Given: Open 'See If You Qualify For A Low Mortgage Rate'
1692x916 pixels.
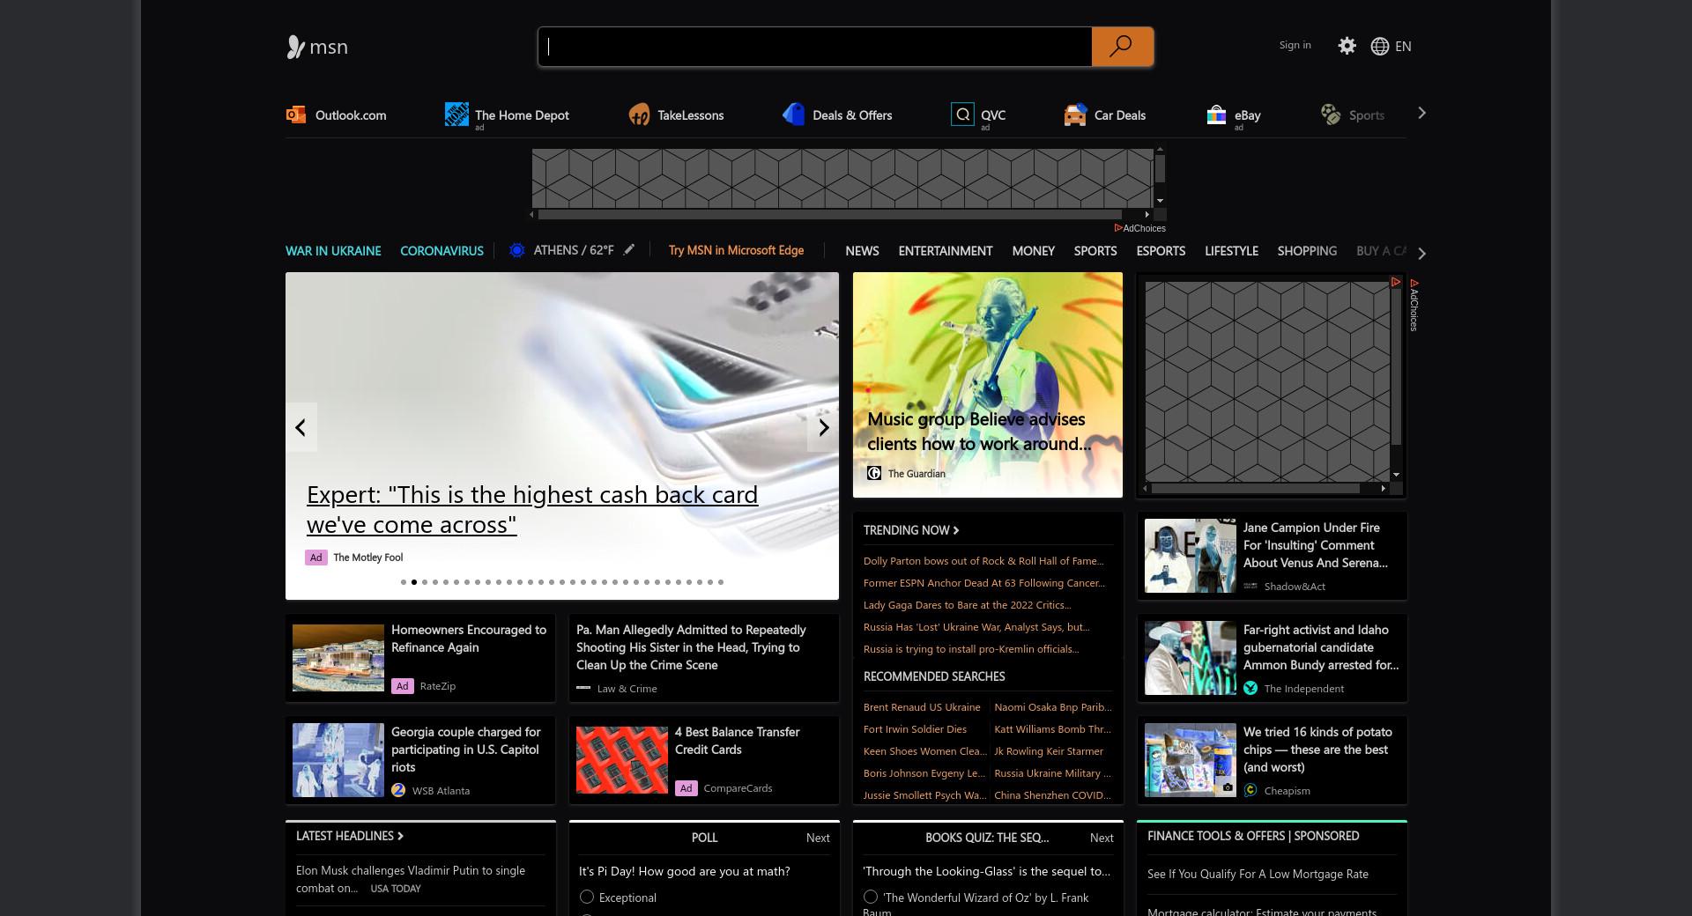Looking at the screenshot, I should pyautogui.click(x=1258, y=875).
